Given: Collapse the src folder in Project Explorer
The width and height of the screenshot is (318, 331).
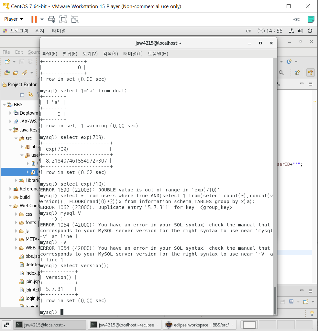Looking at the screenshot, I should click(16, 138).
